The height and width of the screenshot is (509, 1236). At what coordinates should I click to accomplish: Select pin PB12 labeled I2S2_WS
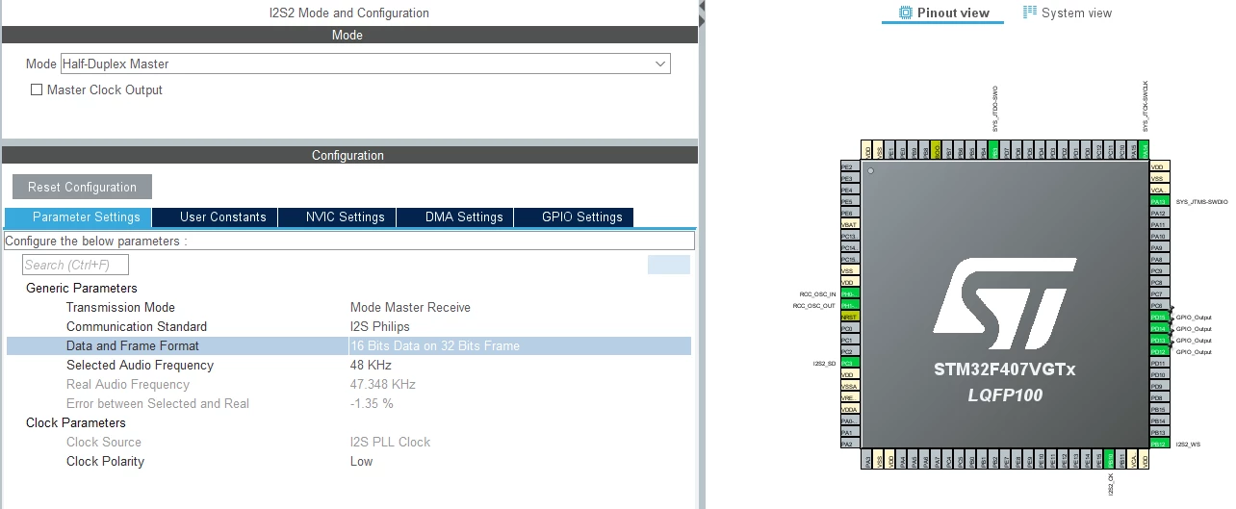(1160, 445)
